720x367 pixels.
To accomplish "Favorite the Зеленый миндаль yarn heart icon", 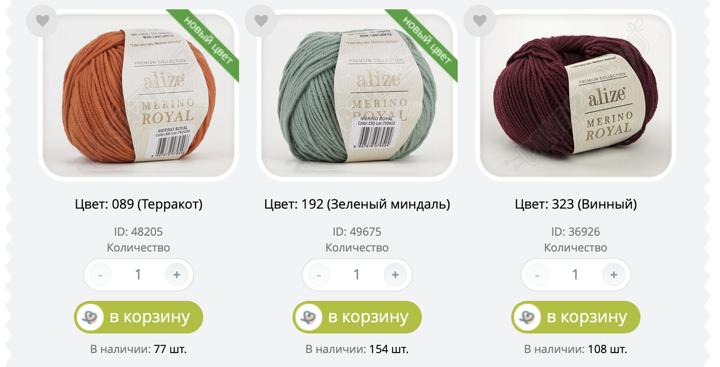I will [261, 21].
